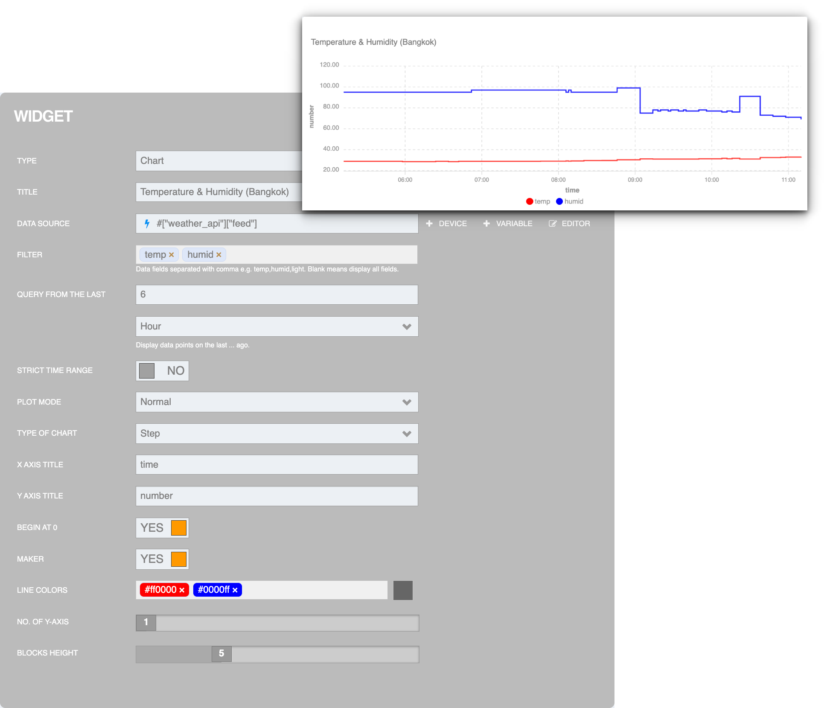Open the data source EDITOR
Image resolution: width=827 pixels, height=708 pixels.
[x=570, y=224]
